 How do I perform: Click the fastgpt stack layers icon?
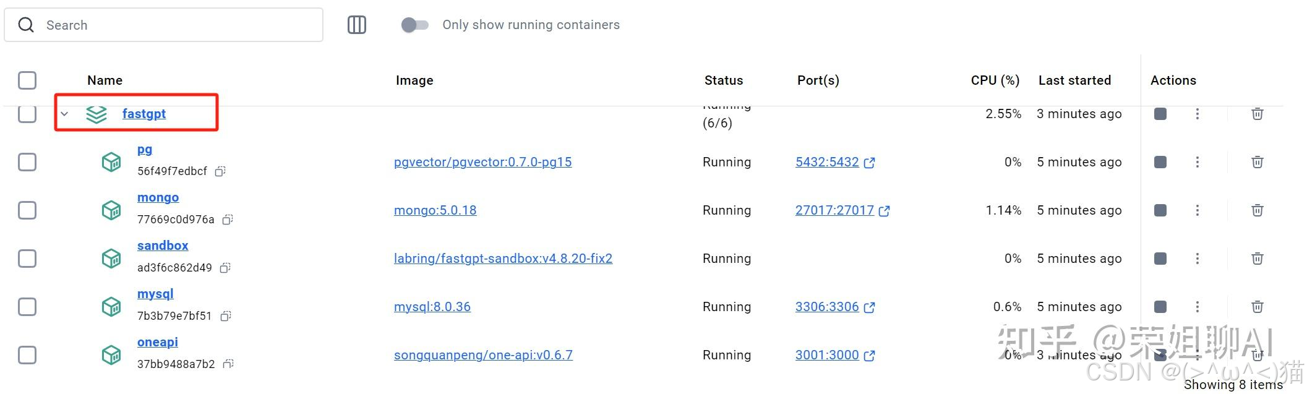pos(96,114)
